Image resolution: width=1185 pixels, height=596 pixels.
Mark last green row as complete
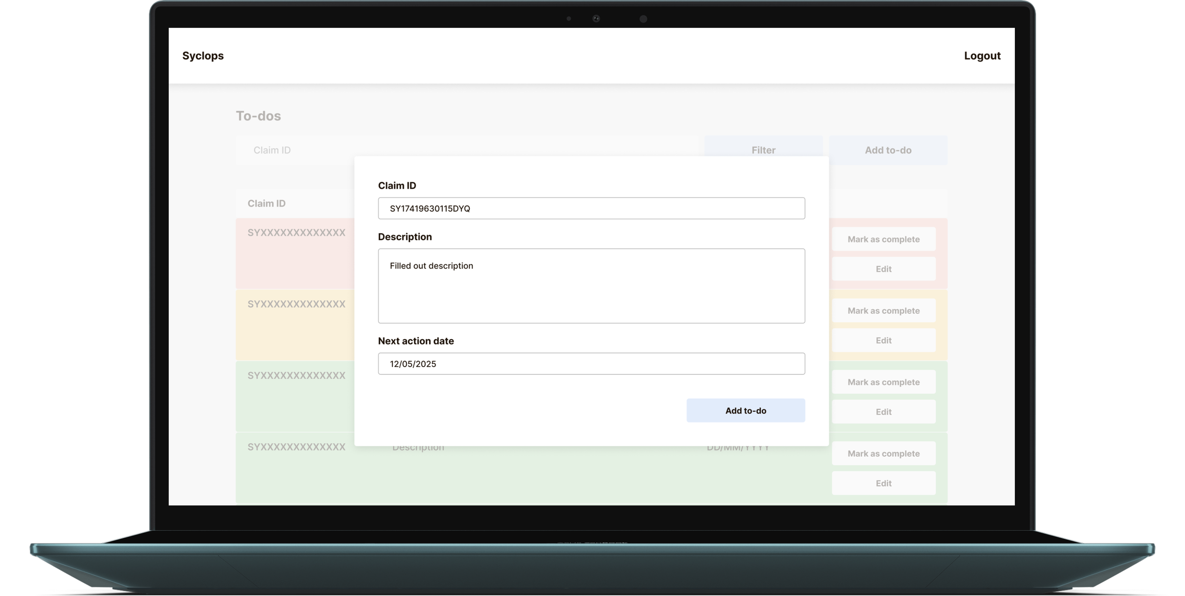[x=883, y=453]
